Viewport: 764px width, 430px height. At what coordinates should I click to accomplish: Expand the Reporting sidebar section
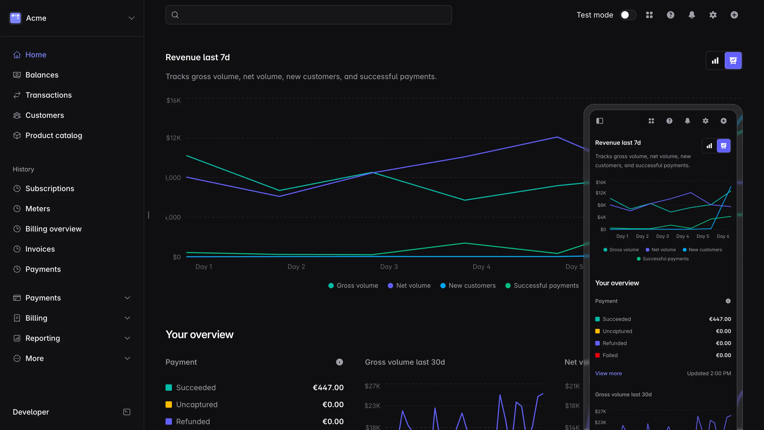pyautogui.click(x=127, y=338)
